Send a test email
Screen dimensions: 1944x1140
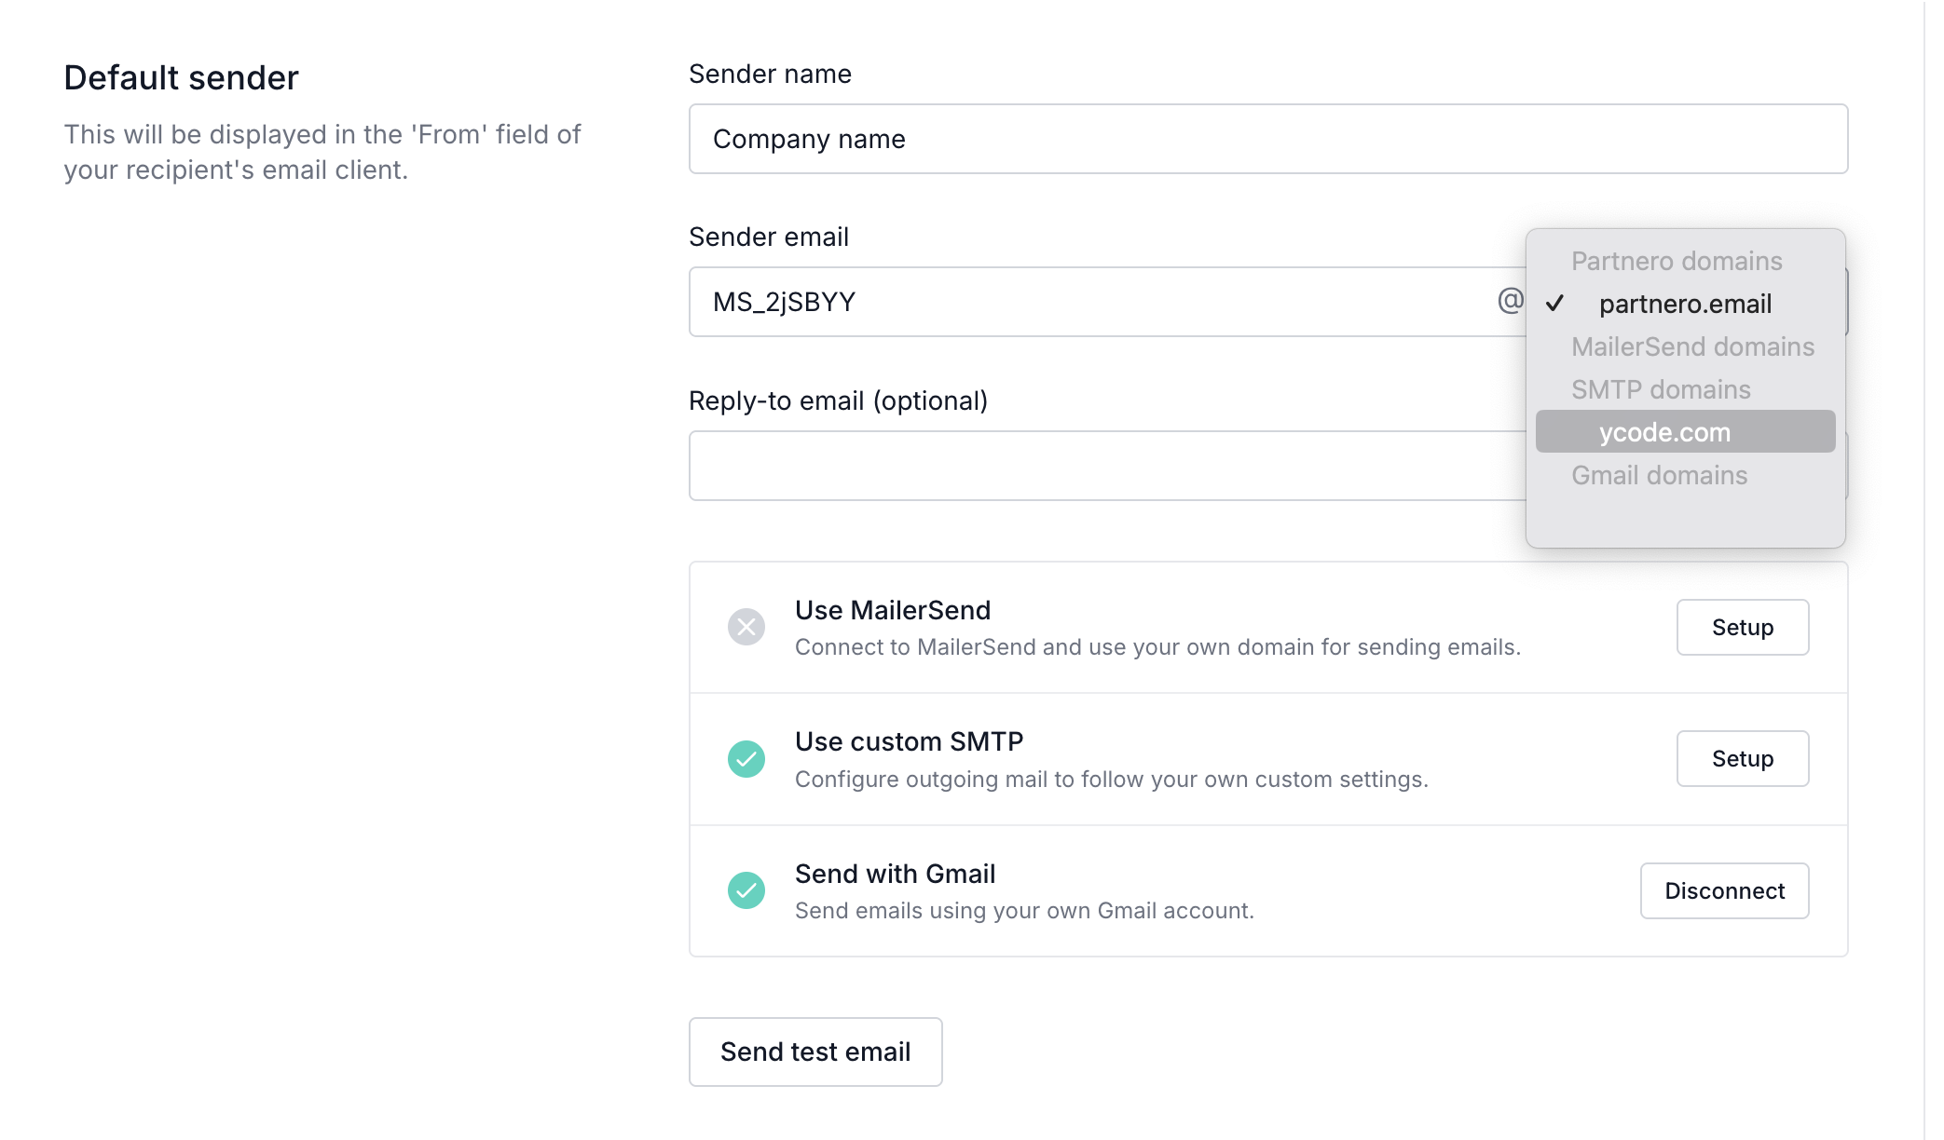point(815,1052)
